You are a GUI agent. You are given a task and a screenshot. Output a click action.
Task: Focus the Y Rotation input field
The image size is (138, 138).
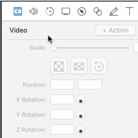pos(62,115)
